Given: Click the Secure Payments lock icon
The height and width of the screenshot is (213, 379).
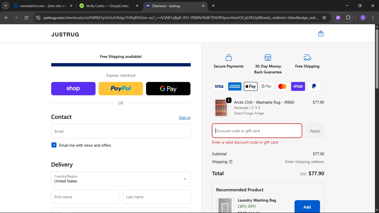Looking at the screenshot, I should (x=229, y=58).
